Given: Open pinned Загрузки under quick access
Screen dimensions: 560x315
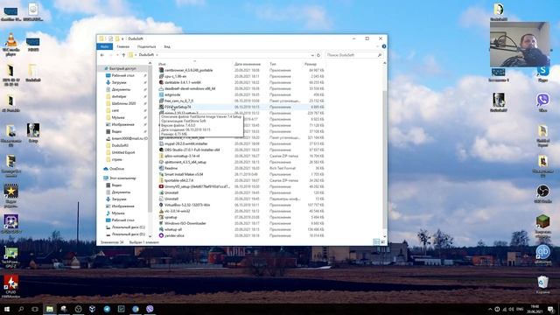Looking at the screenshot, I should point(119,82).
